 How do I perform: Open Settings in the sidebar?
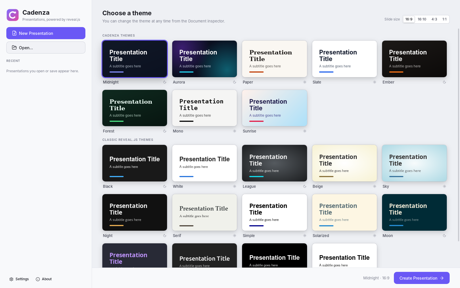(19, 279)
